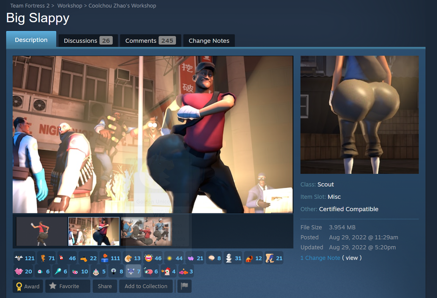This screenshot has width=437, height=298.
Task: Click the clown face award with 5
Action: (99, 271)
